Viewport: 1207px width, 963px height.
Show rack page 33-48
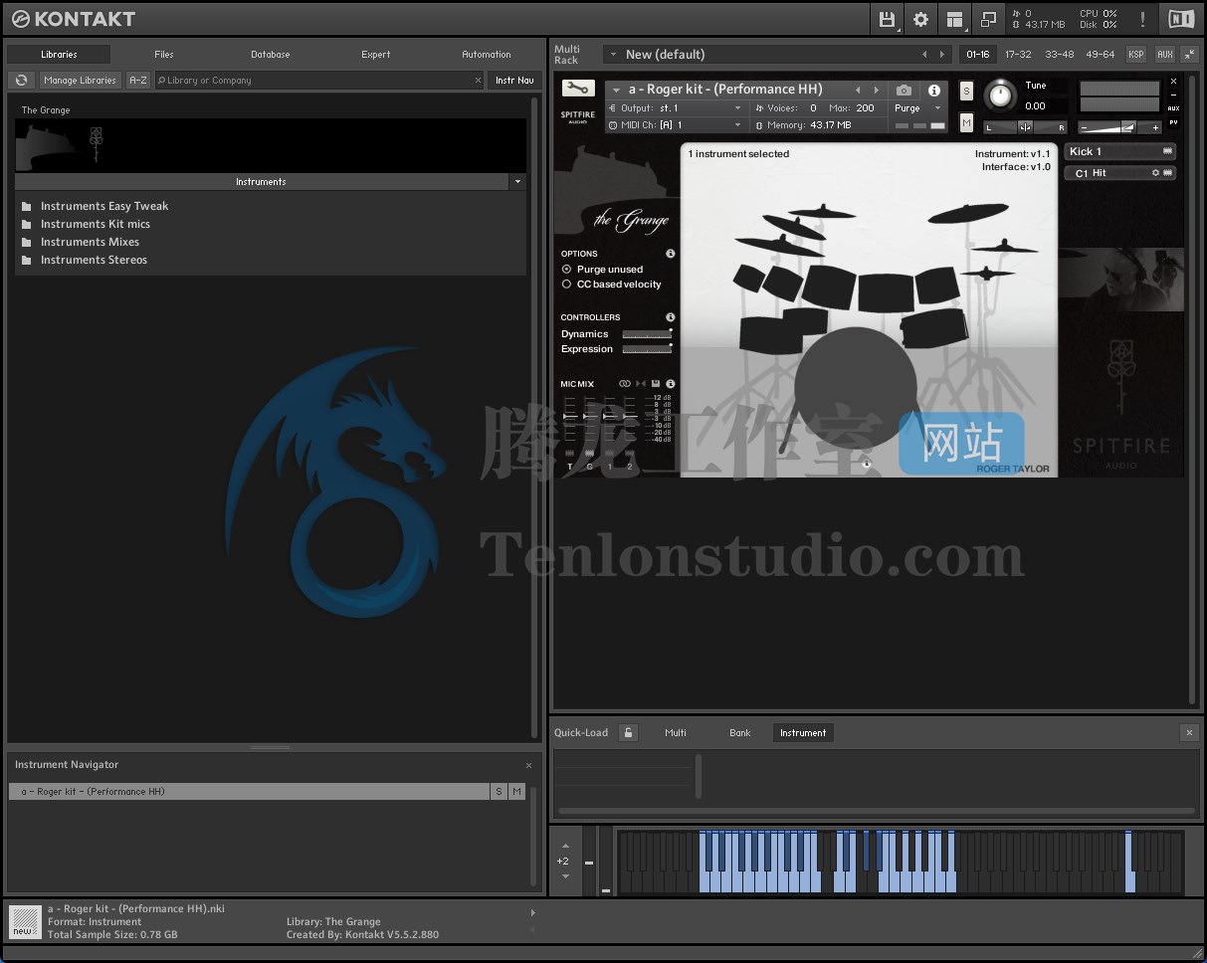coord(1059,55)
